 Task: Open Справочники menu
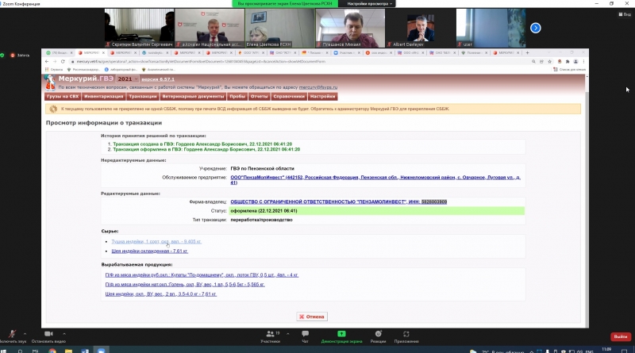tap(289, 96)
